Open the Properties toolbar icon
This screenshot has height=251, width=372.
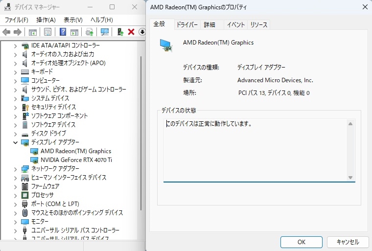[x=47, y=32]
